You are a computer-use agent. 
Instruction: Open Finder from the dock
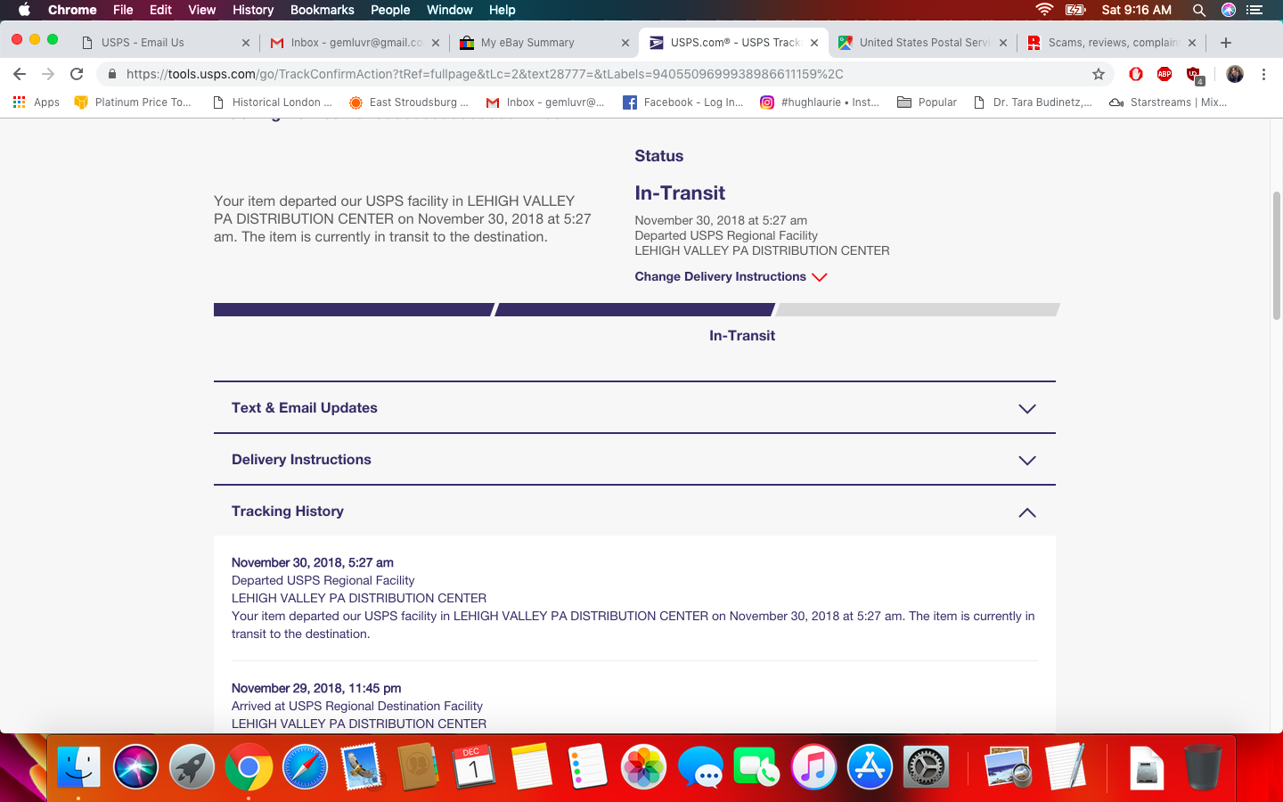tap(78, 766)
